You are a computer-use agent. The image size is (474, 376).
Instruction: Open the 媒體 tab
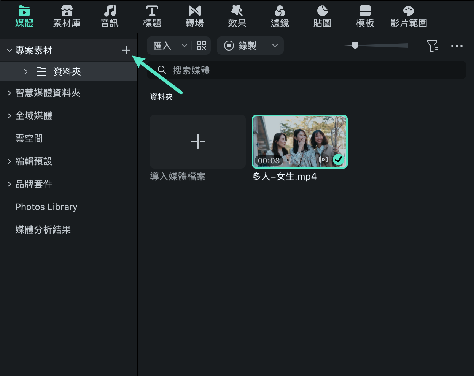(24, 17)
